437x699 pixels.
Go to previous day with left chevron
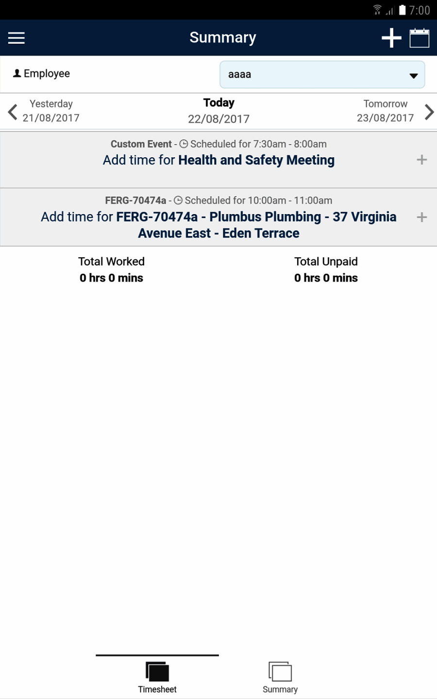pos(13,112)
